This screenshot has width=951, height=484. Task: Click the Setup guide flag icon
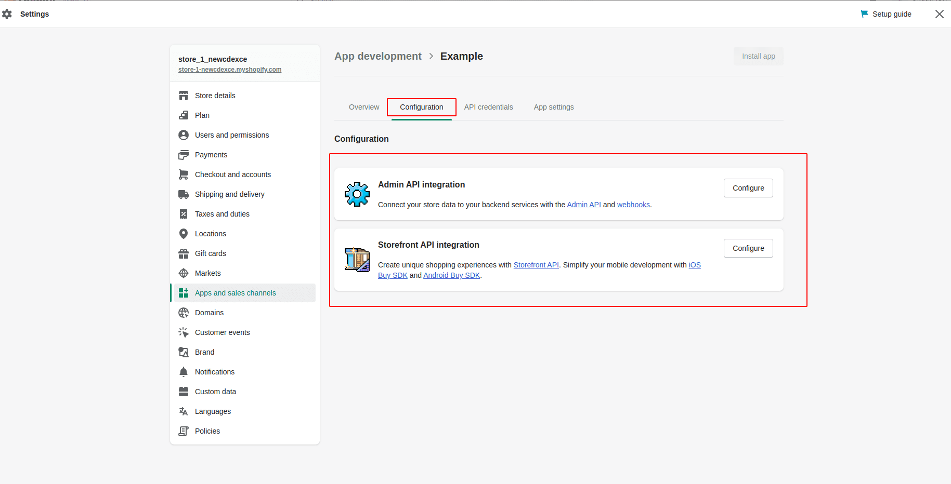click(x=864, y=14)
